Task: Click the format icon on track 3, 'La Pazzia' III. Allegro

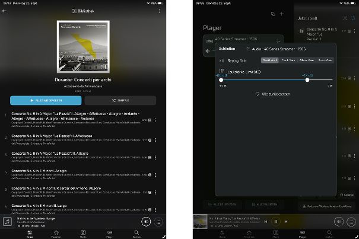Action: pos(150,158)
